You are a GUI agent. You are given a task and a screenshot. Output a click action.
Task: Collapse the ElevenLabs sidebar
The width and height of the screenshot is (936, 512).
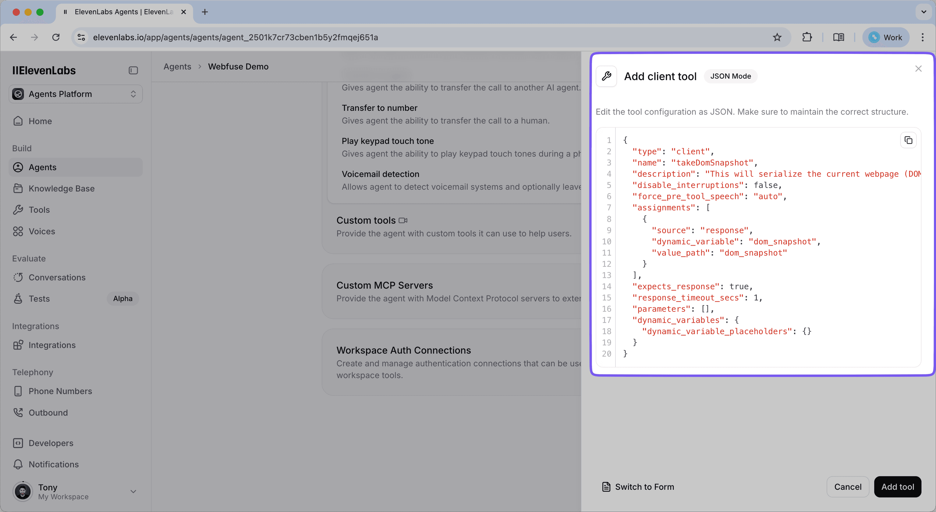(x=133, y=70)
